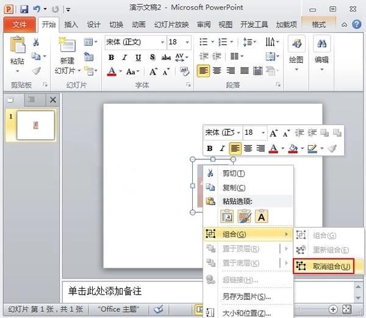Expand the Drawing (绘图) group dropdown
The height and width of the screenshot is (318, 366).
coord(296,70)
